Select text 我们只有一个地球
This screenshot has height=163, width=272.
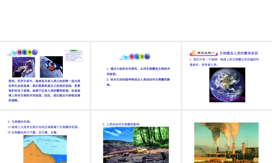click(206, 59)
